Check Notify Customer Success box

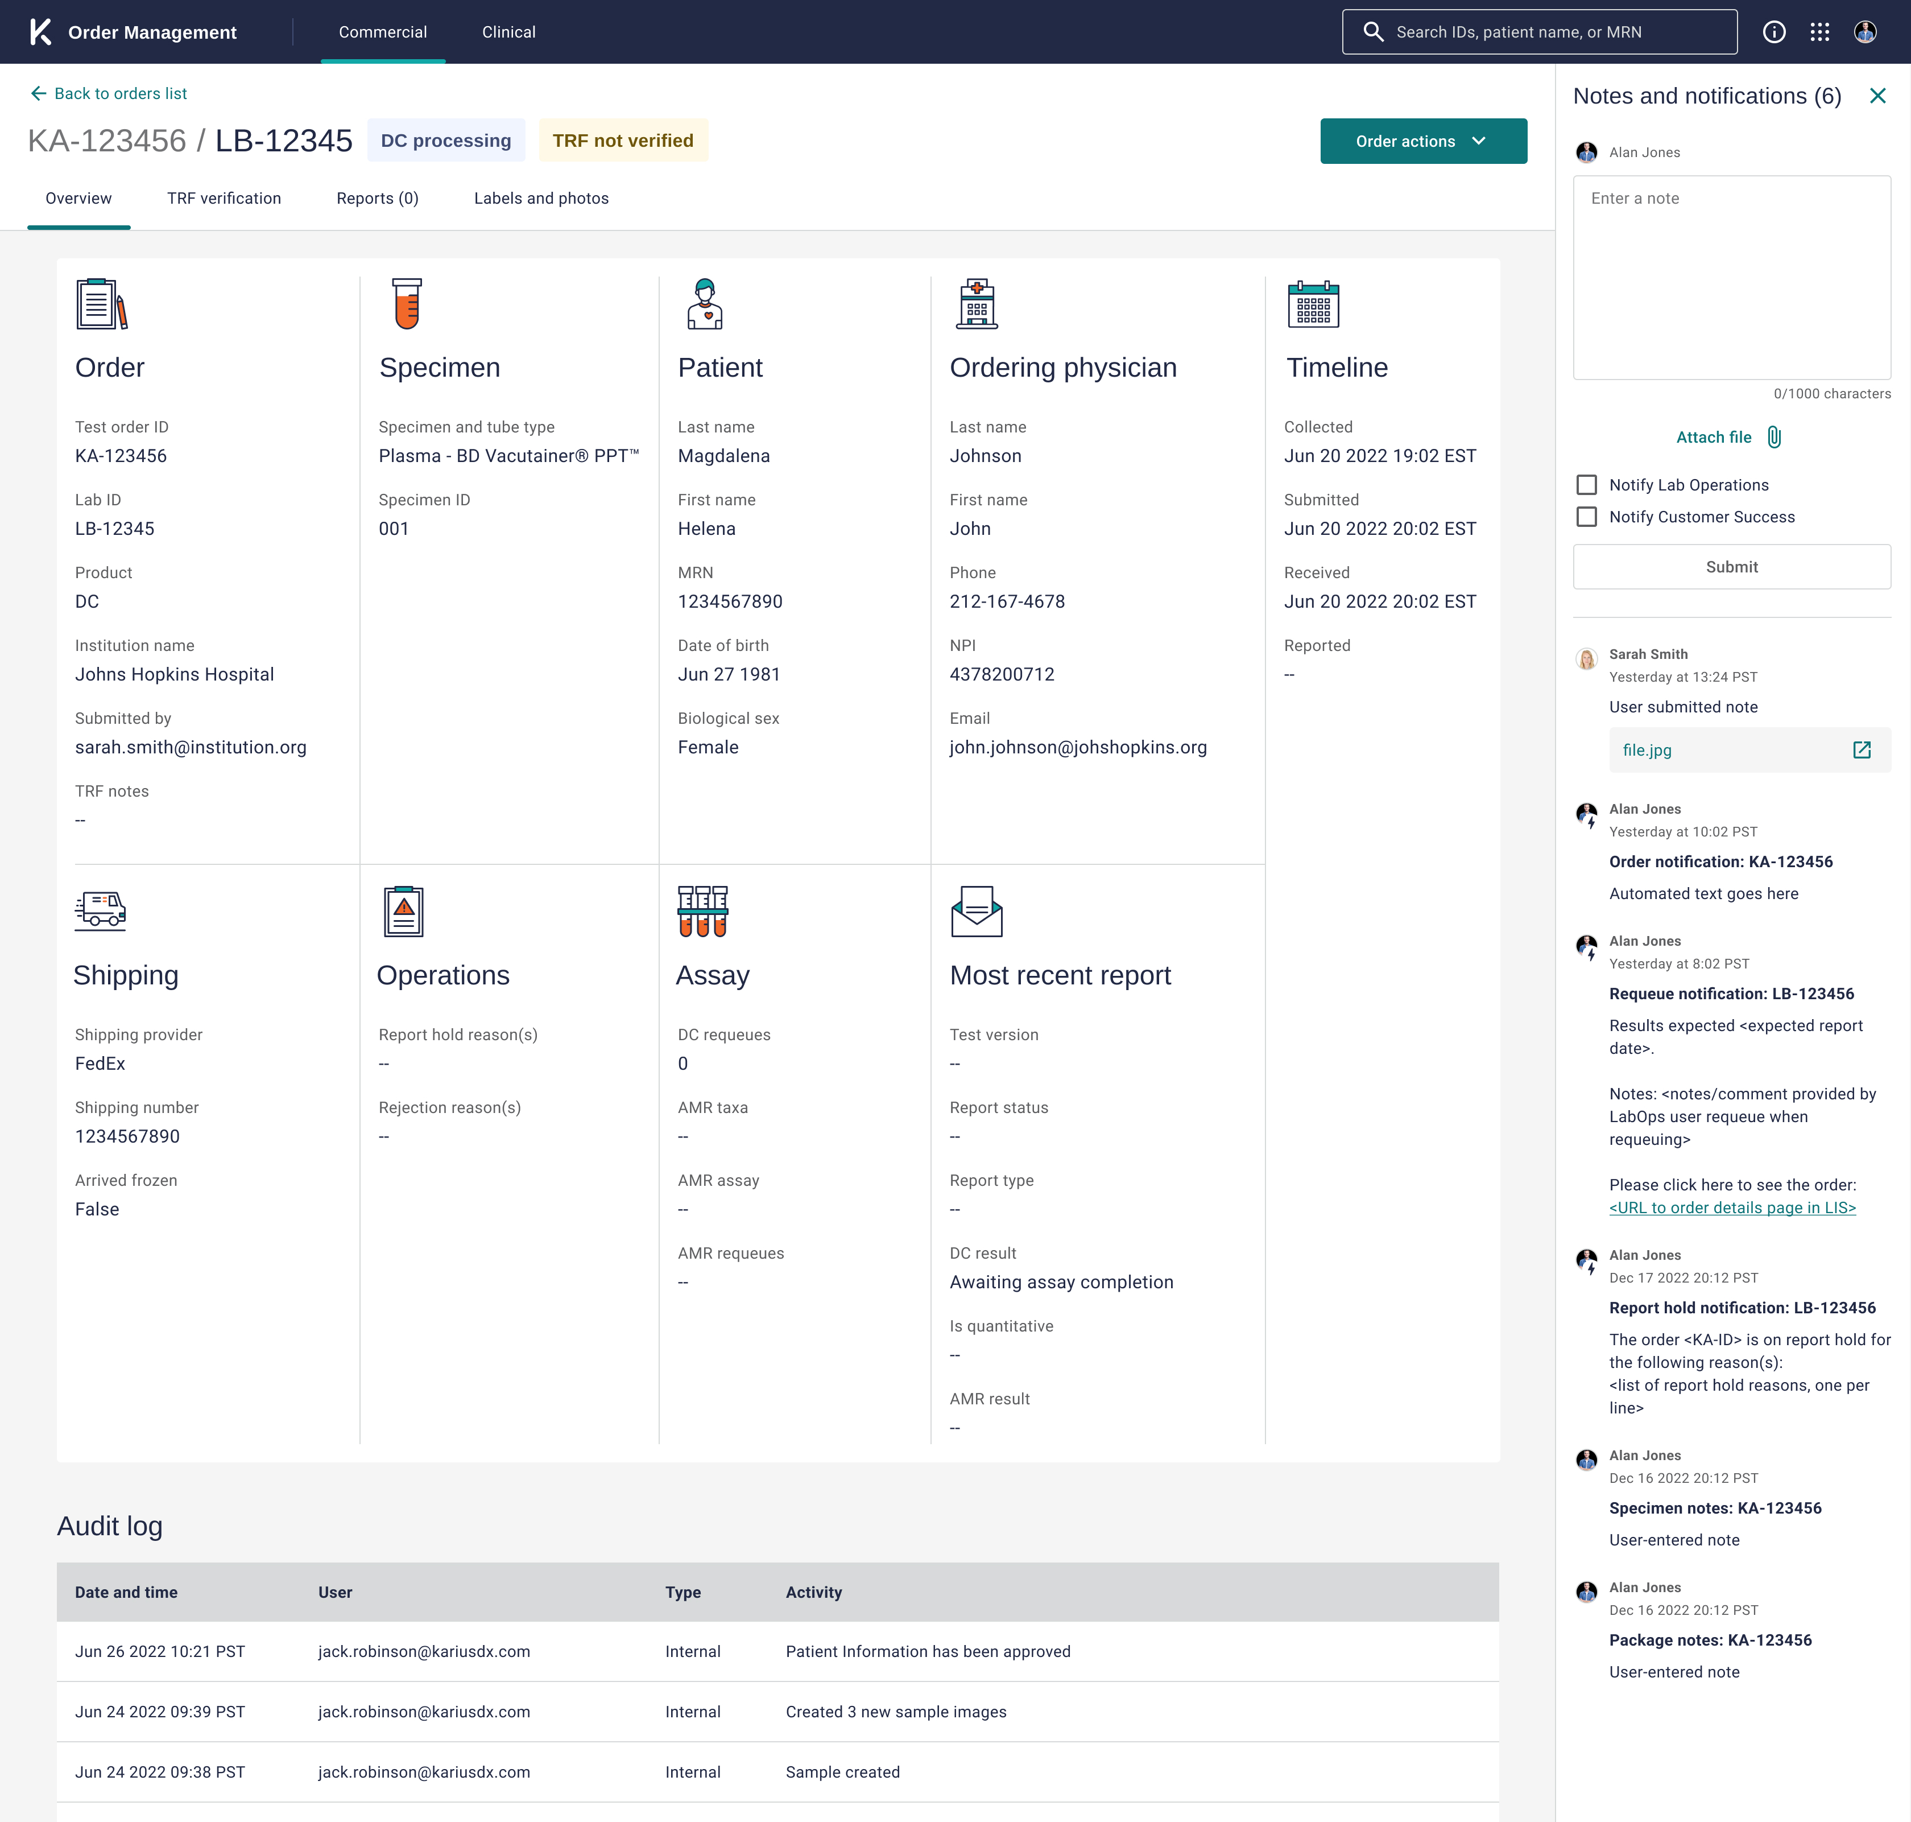point(1586,517)
